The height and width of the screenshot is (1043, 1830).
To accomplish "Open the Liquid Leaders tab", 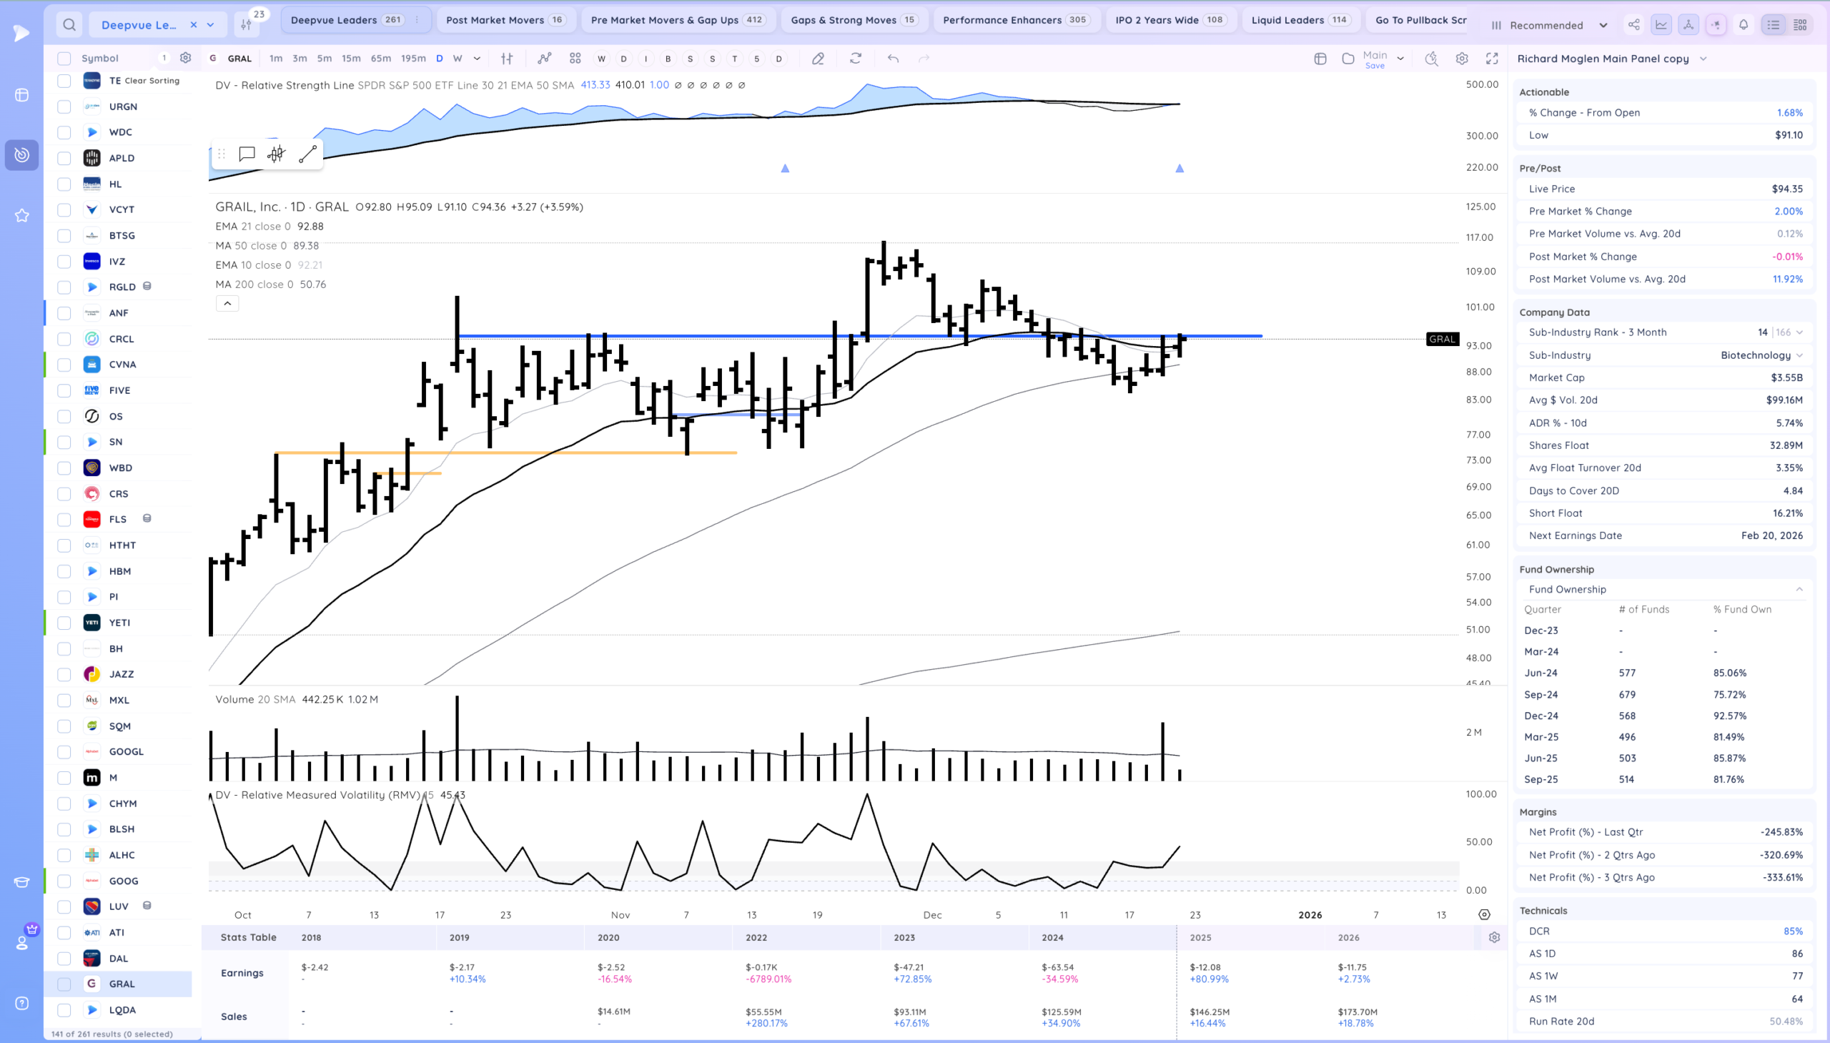I will [x=1300, y=20].
